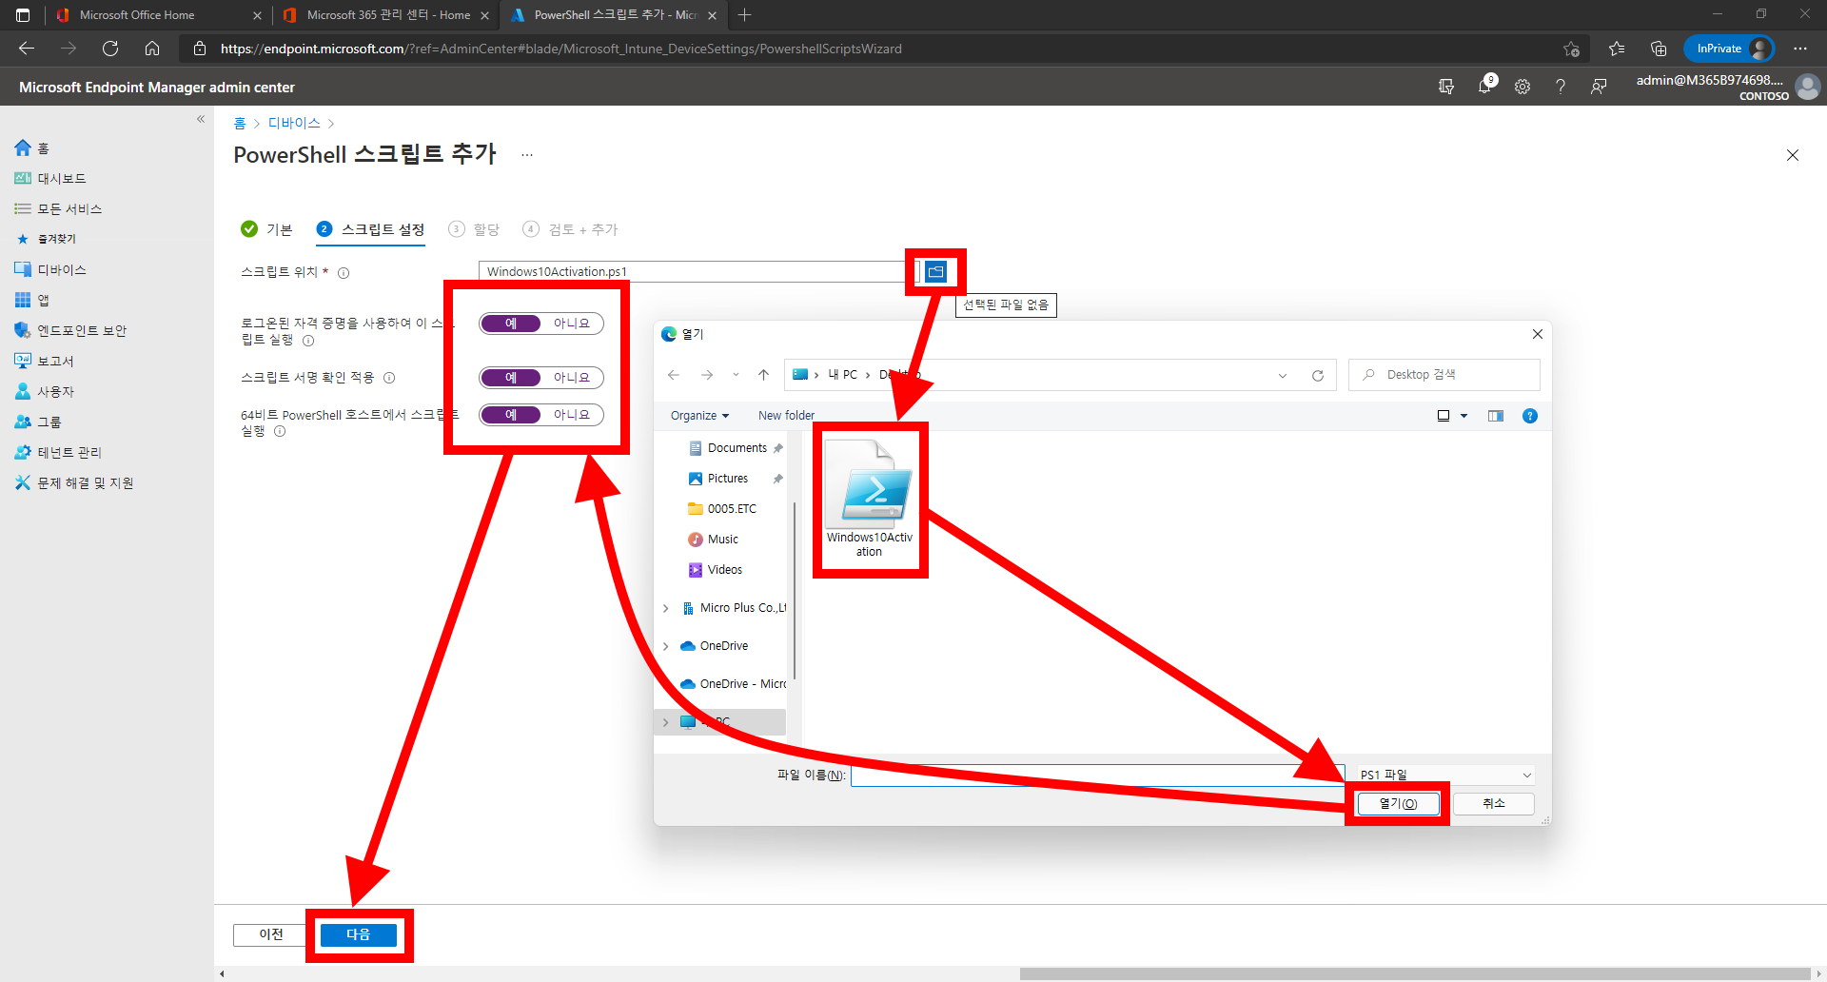Collapse the left navigation sidebar
1827x982 pixels.
pos(201,119)
